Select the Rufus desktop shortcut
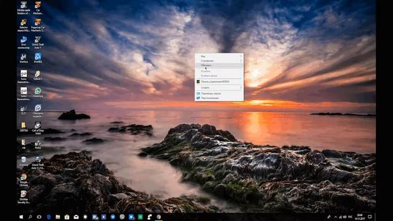The image size is (393, 221). coord(38,145)
